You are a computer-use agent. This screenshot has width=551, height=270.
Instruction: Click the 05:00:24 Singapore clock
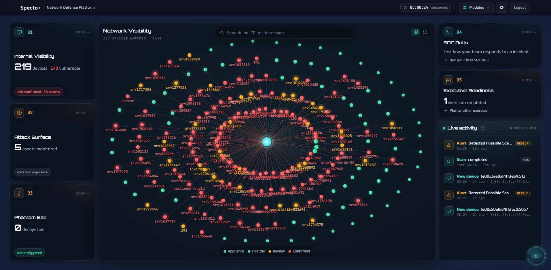425,7
